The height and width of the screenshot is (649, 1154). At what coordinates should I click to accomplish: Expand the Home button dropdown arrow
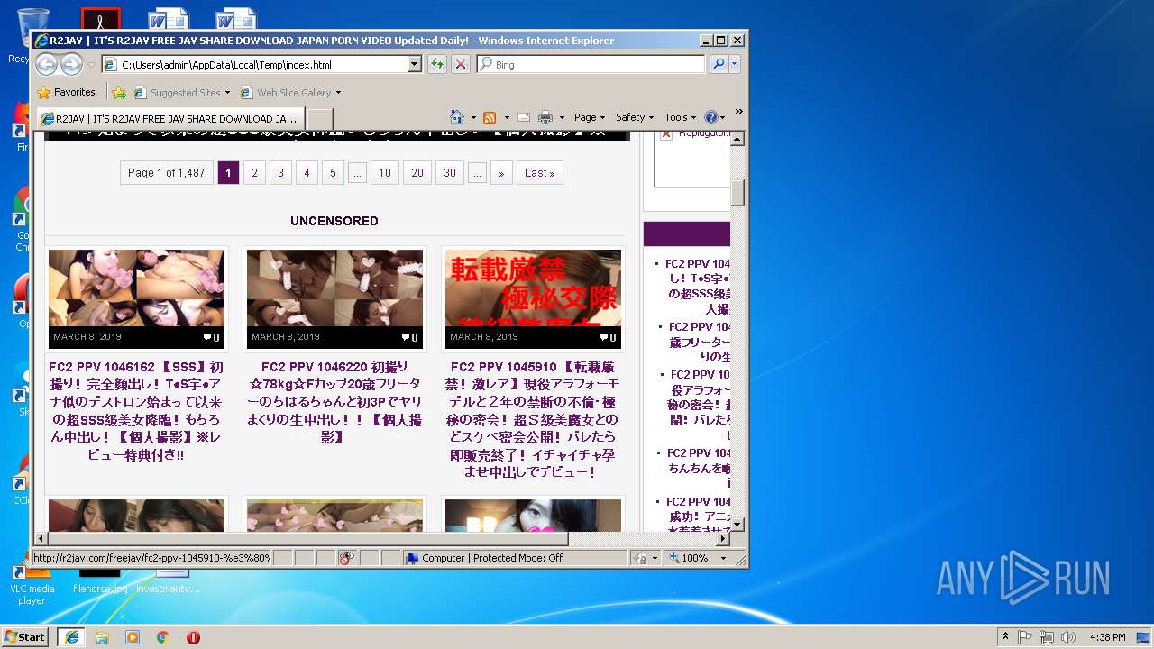[472, 118]
